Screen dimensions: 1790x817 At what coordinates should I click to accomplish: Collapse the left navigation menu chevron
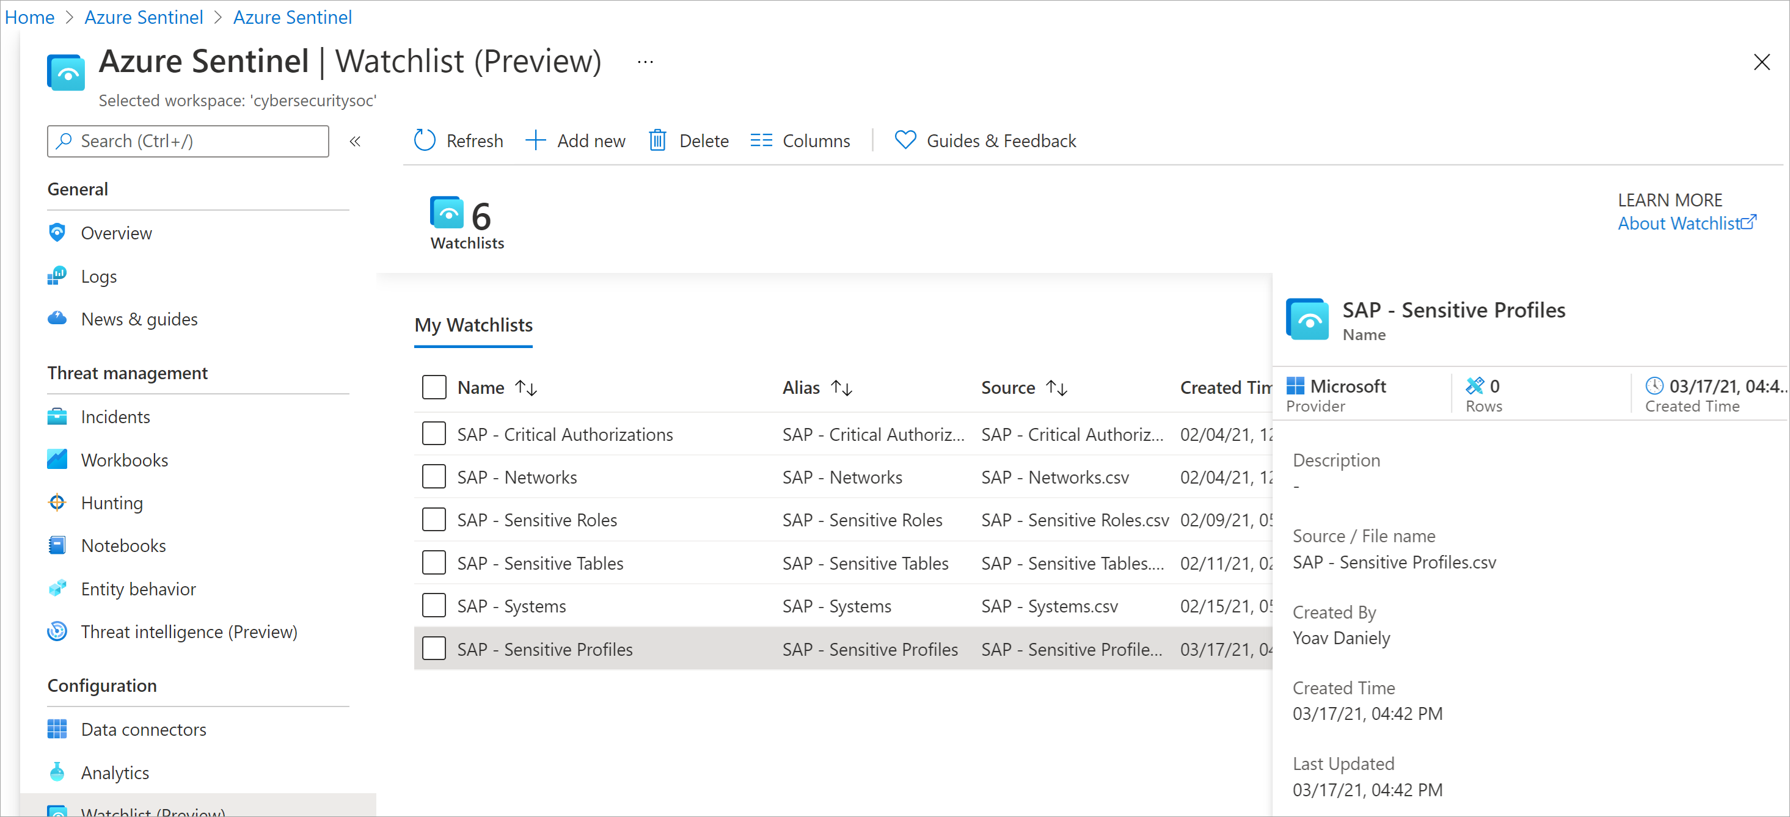click(355, 141)
